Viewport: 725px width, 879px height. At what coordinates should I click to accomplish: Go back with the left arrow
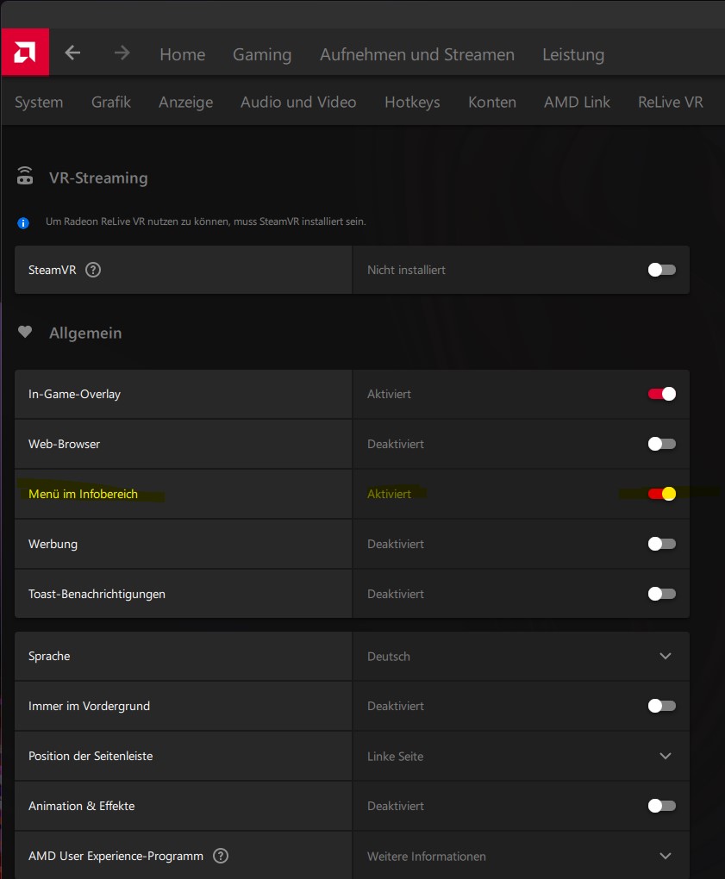coord(72,53)
